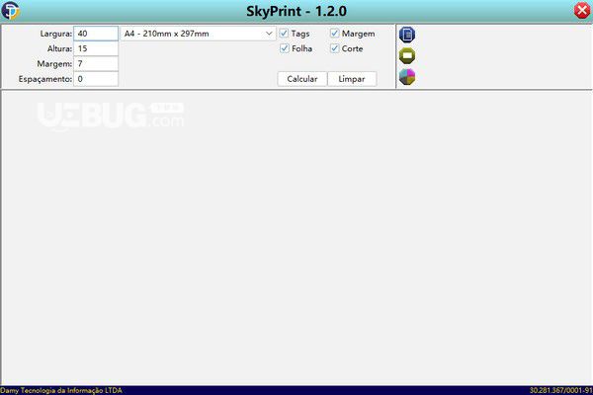Click the Damy Tecnologia da Informação LTDA text
Viewport: 593px width, 395px height.
tap(61, 390)
